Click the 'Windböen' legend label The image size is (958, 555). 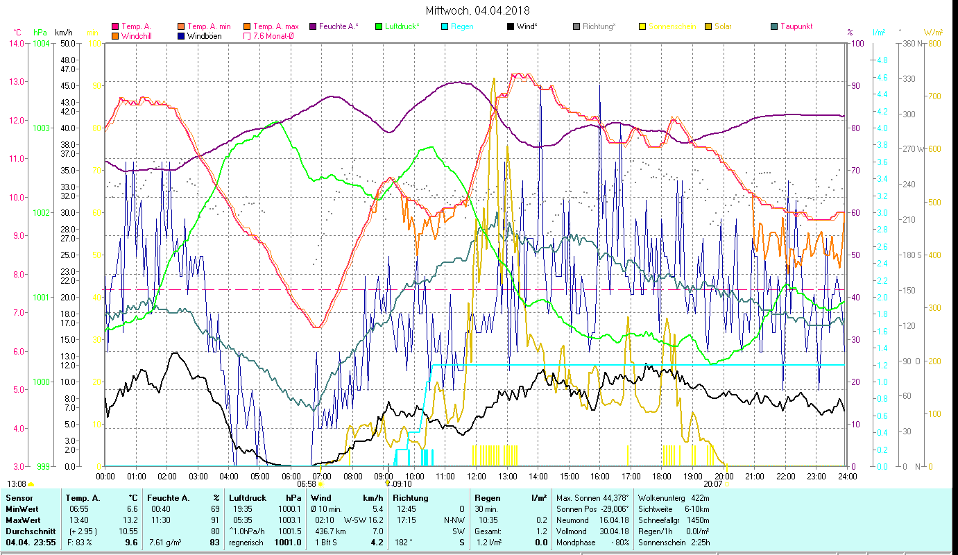205,35
